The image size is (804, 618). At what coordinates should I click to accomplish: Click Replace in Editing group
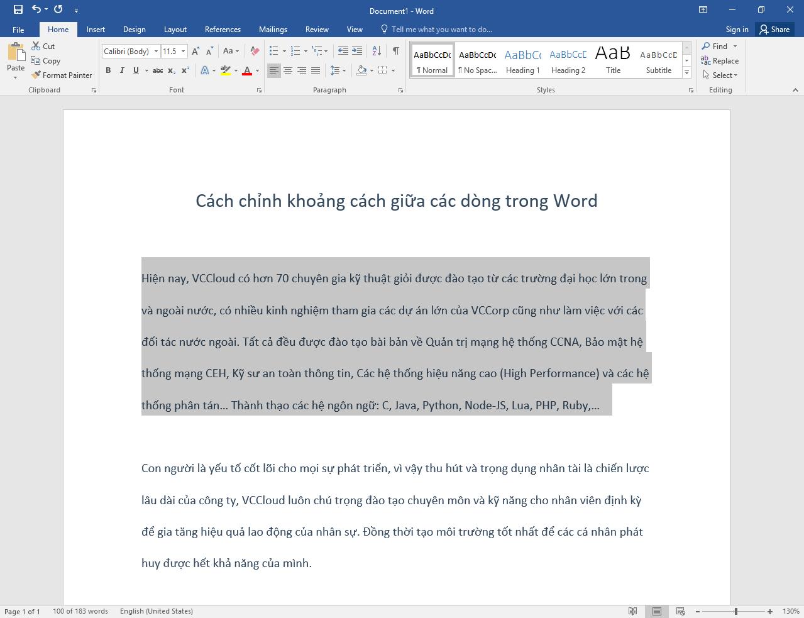(720, 60)
